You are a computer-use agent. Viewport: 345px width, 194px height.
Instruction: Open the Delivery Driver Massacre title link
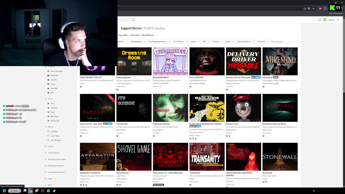(x=238, y=77)
